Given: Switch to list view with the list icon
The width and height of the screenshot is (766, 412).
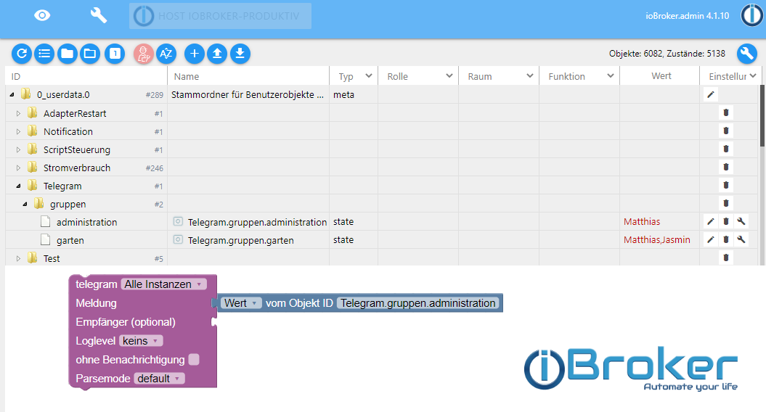Looking at the screenshot, I should [x=44, y=53].
